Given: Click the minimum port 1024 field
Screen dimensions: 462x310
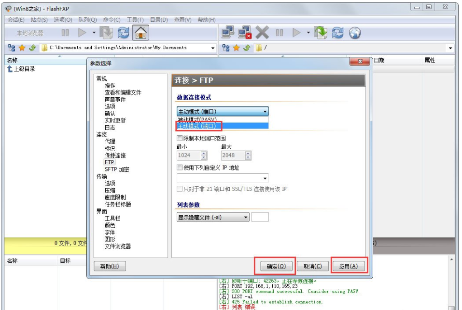Looking at the screenshot, I should pyautogui.click(x=189, y=155).
